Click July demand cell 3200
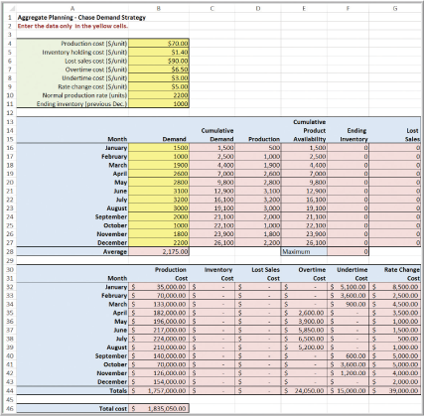 click(159, 200)
